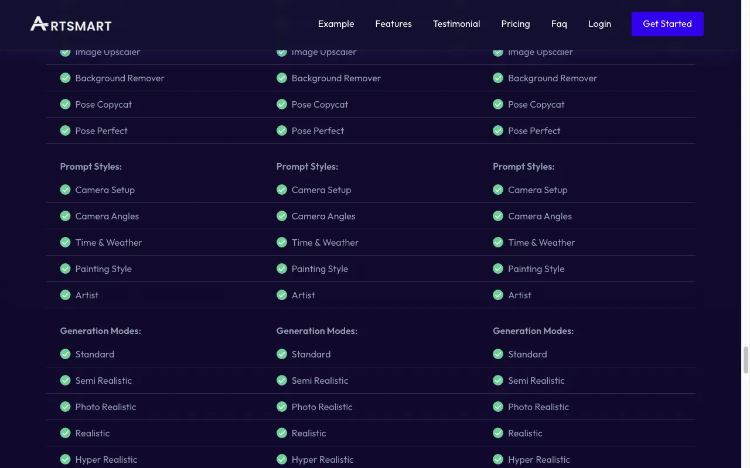Click 'Artist' text in right column
The width and height of the screenshot is (750, 468).
520,295
